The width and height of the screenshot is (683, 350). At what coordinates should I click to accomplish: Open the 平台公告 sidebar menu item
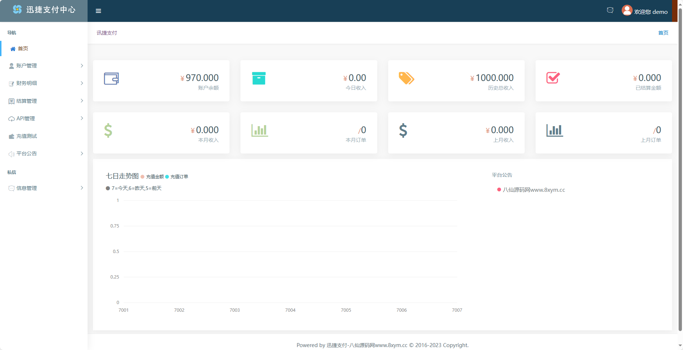[44, 153]
